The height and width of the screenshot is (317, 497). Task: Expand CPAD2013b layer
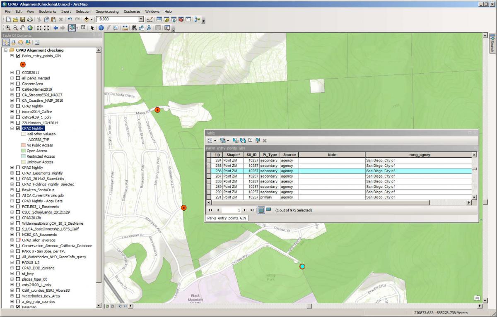(x=12, y=218)
